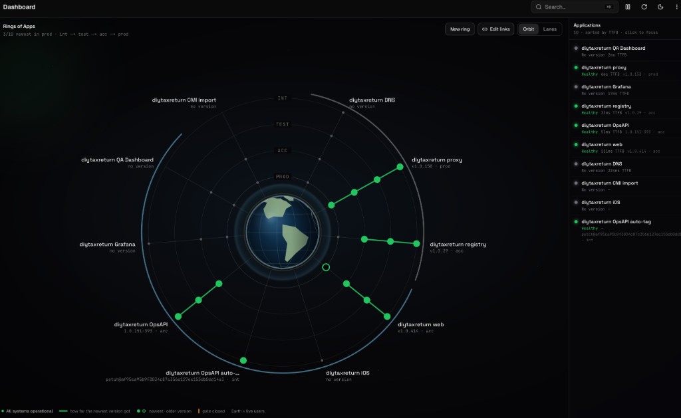
Task: Click the green status dot beside registry in the list
Action: click(x=576, y=106)
